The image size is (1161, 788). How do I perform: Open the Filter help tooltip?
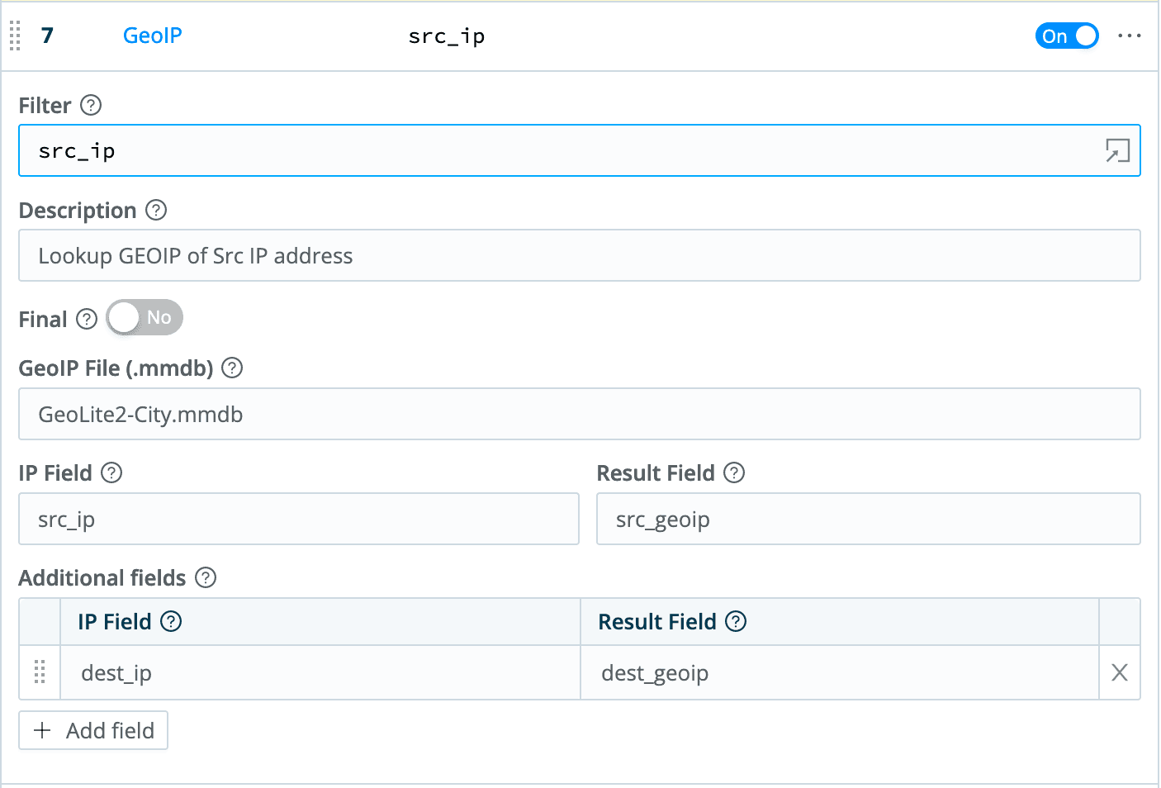coord(92,105)
